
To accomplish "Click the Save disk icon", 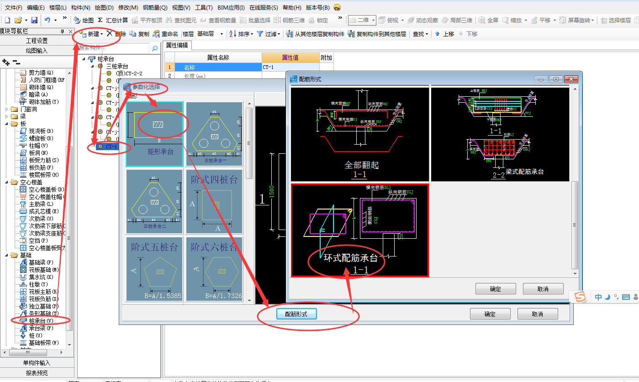I will pyautogui.click(x=34, y=20).
